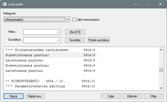The width and height of the screenshot is (167, 102).
Task: Click the Poista suodatus button
Action: tap(99, 40)
